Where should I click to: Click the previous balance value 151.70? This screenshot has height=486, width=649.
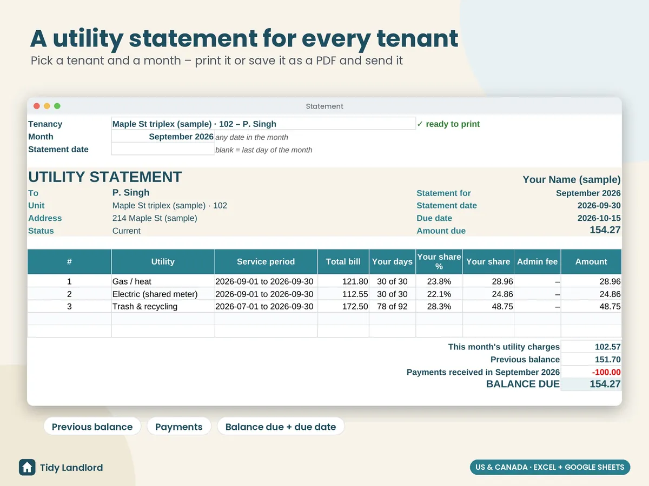(591, 359)
